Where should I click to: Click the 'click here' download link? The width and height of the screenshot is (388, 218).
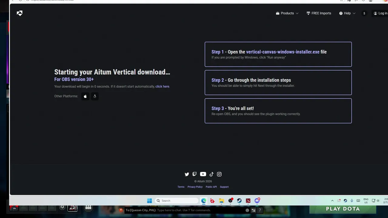[x=162, y=87]
